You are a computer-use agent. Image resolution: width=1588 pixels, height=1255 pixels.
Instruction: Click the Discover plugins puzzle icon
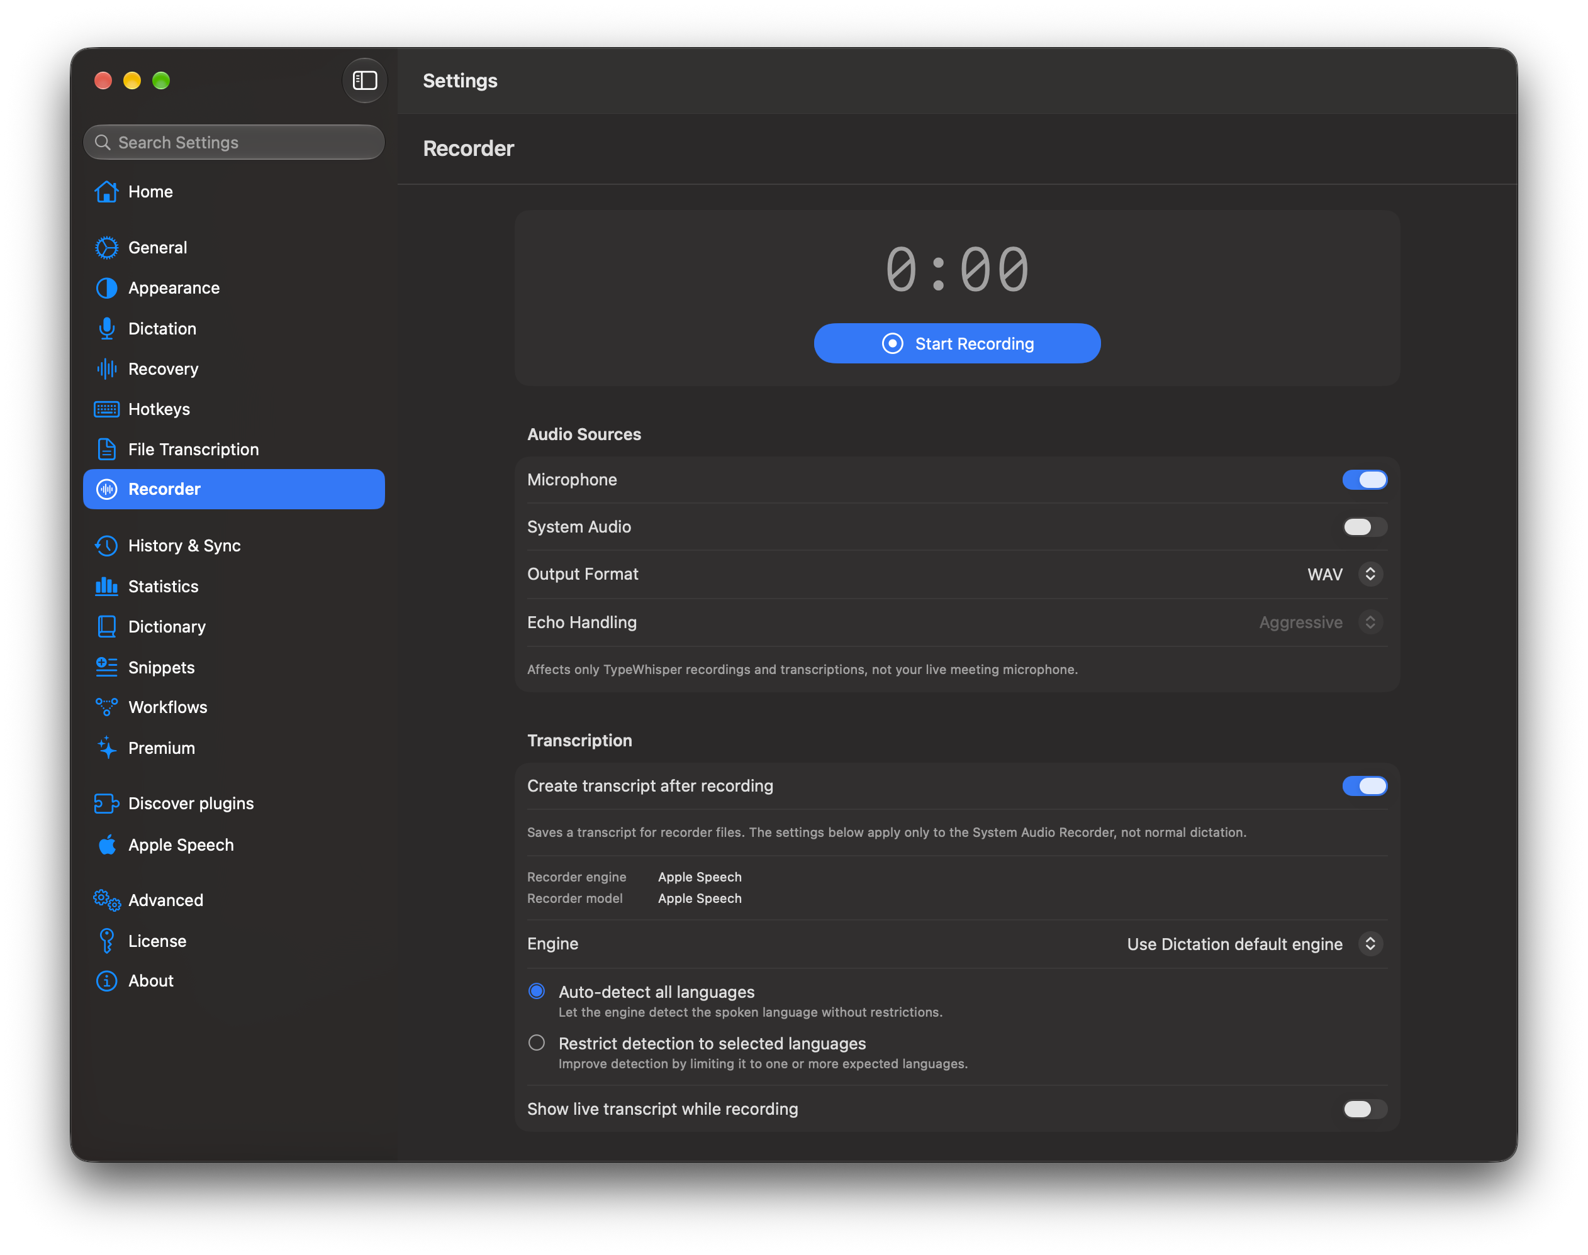click(x=106, y=803)
